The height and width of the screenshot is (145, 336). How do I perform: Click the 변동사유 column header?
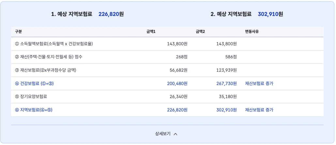pos(252,32)
